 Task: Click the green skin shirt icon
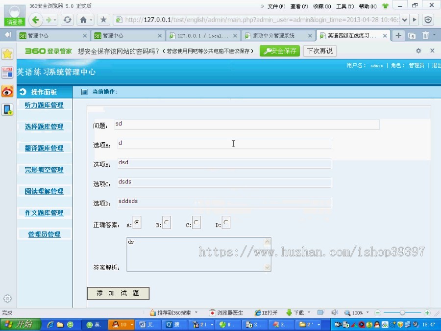[x=385, y=6]
